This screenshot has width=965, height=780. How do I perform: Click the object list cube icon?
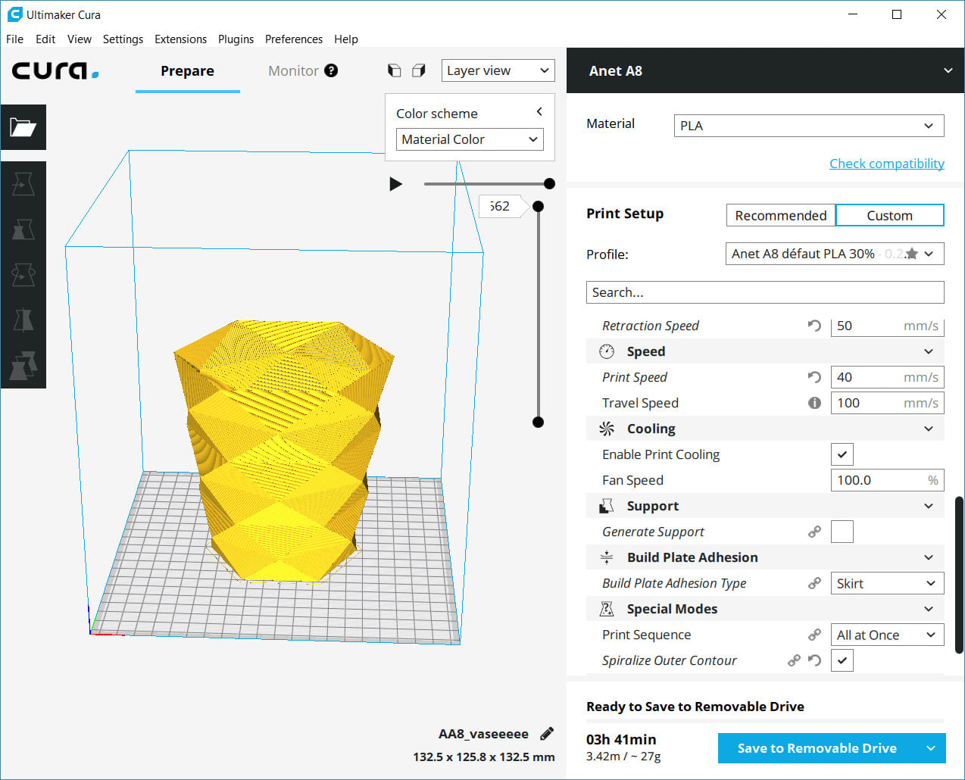(x=395, y=70)
